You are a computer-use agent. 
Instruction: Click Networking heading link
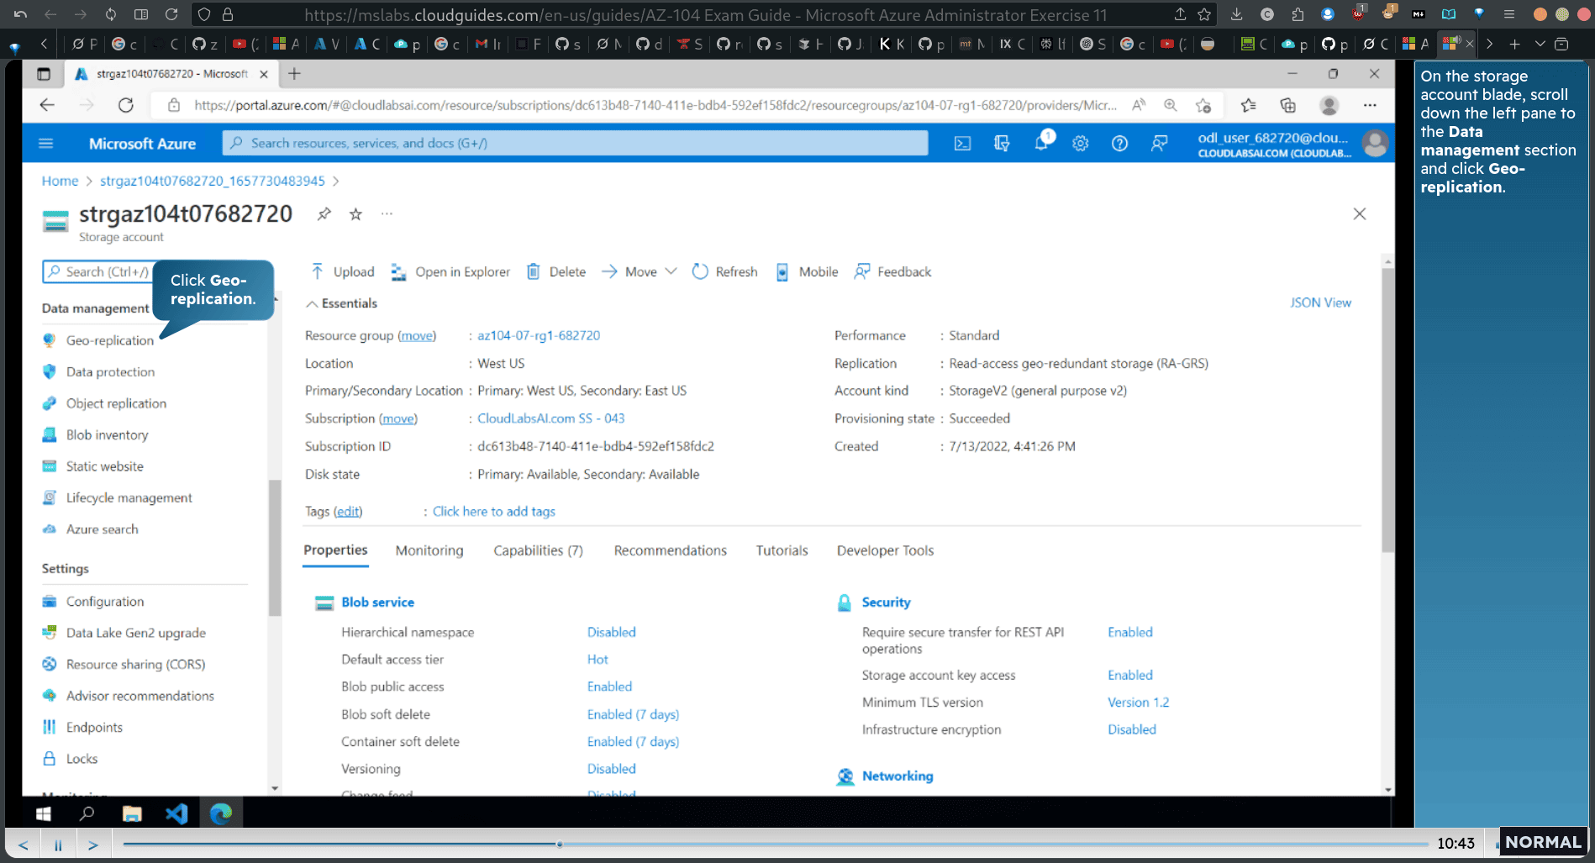pos(898,776)
